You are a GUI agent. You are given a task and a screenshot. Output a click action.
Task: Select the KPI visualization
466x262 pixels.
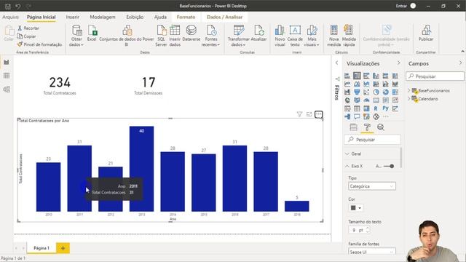click(x=395, y=100)
